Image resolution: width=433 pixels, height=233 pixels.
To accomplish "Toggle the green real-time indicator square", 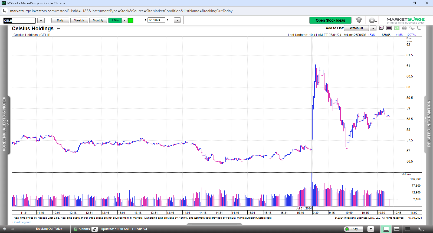I will 130,20.
